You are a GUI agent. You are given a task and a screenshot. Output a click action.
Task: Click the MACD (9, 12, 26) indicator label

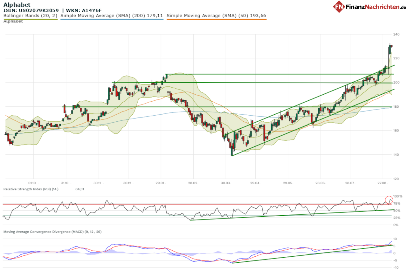click(x=52, y=232)
